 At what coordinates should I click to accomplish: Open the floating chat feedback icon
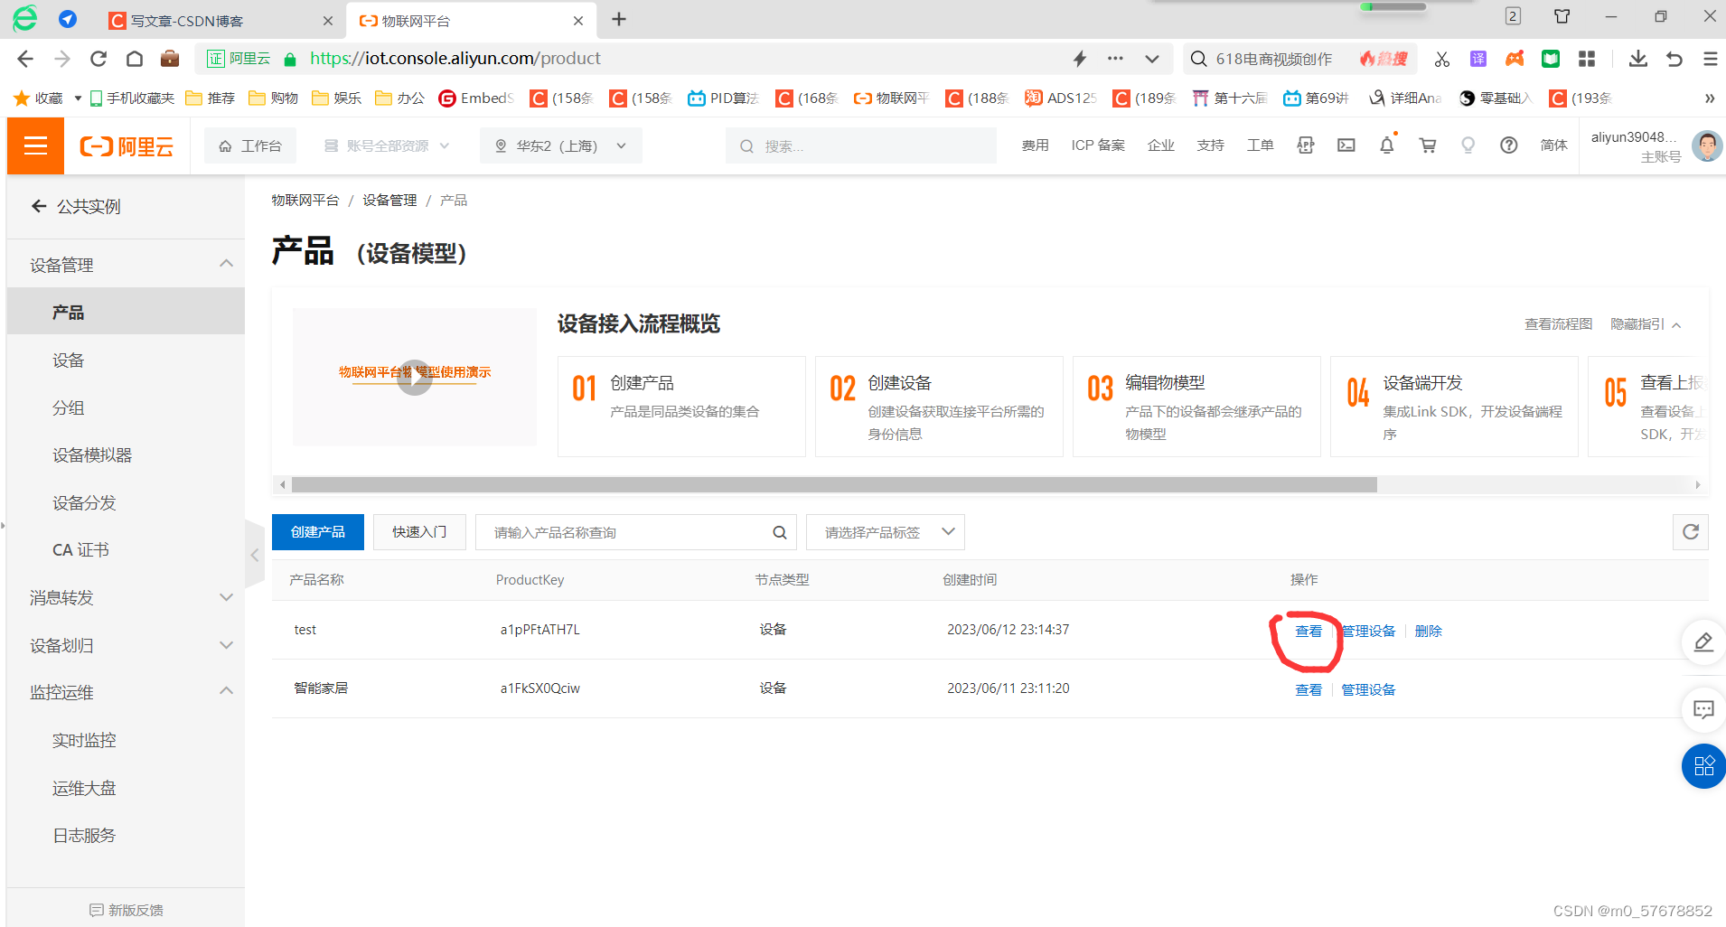pos(1703,710)
